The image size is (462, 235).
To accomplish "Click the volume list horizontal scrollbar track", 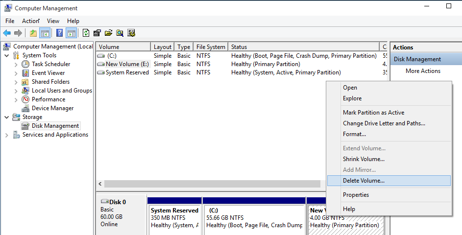I will click(212, 184).
